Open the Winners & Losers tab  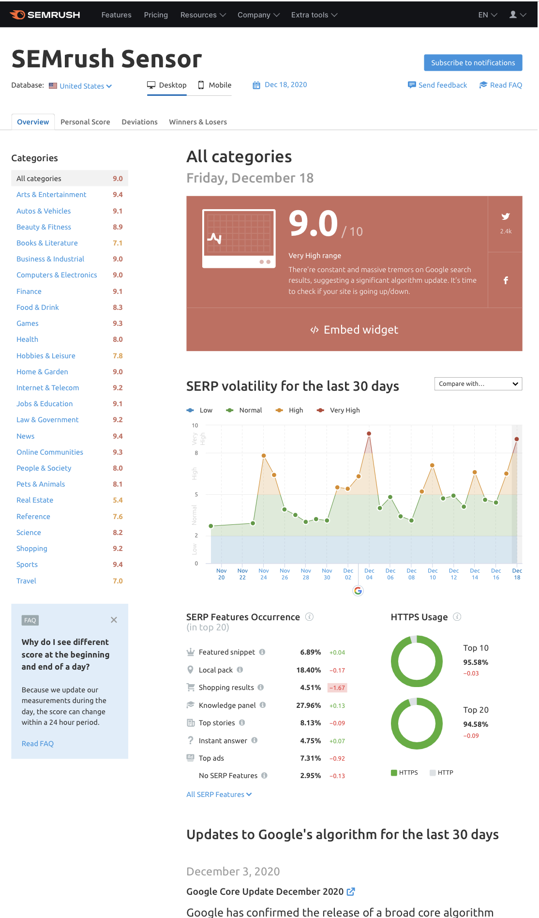(x=198, y=122)
